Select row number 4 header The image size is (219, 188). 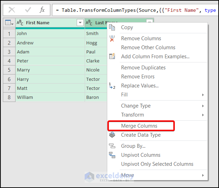tap(9, 61)
